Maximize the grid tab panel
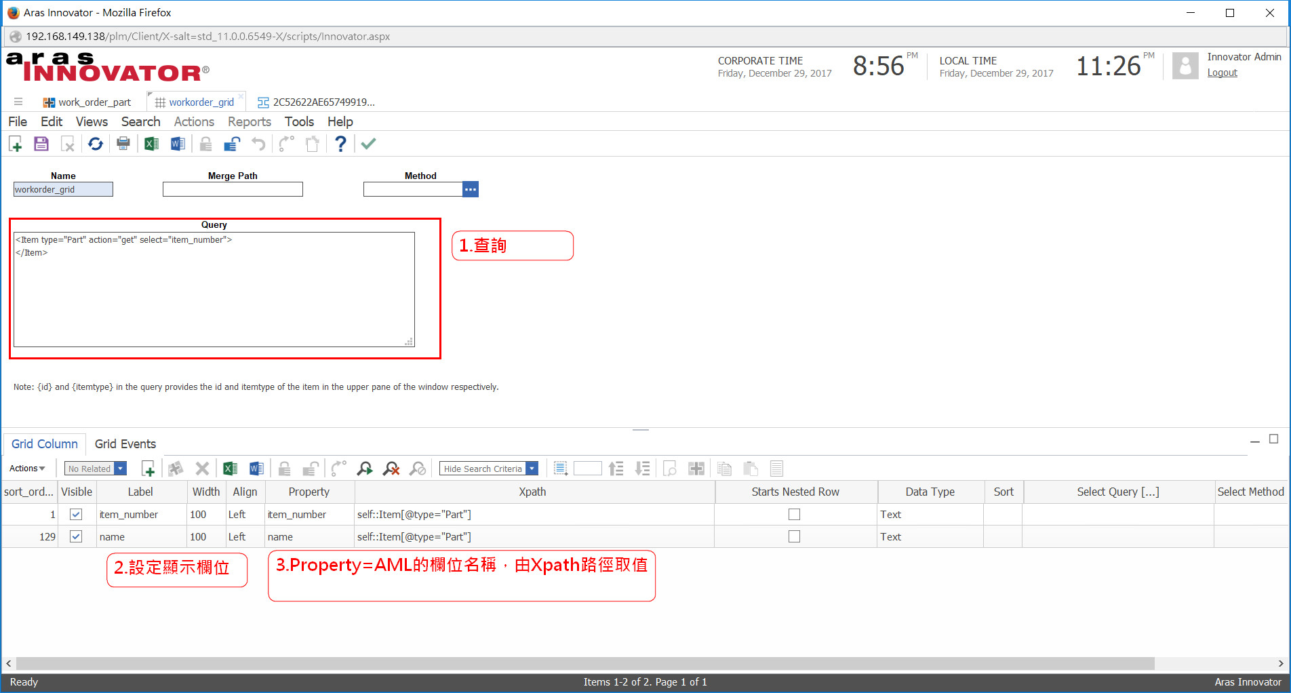The height and width of the screenshot is (693, 1291). [x=1274, y=439]
